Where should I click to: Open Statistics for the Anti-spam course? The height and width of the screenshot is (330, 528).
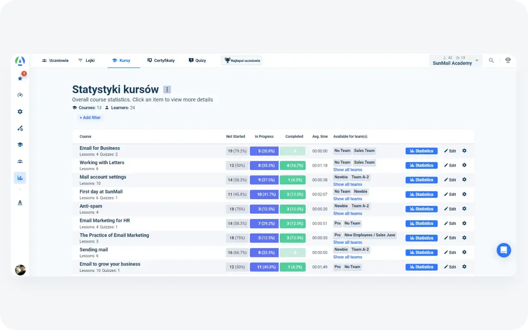421,209
